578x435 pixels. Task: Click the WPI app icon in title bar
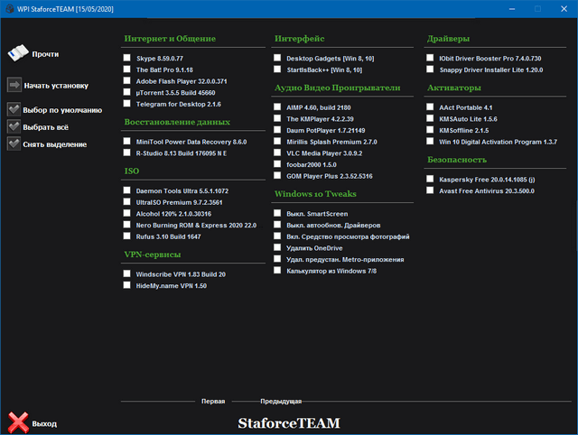coord(9,8)
